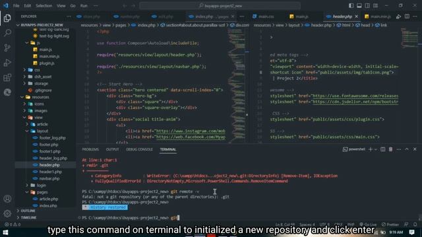The image size is (422, 237).
Task: Close the terminal panel
Action: pos(415,149)
